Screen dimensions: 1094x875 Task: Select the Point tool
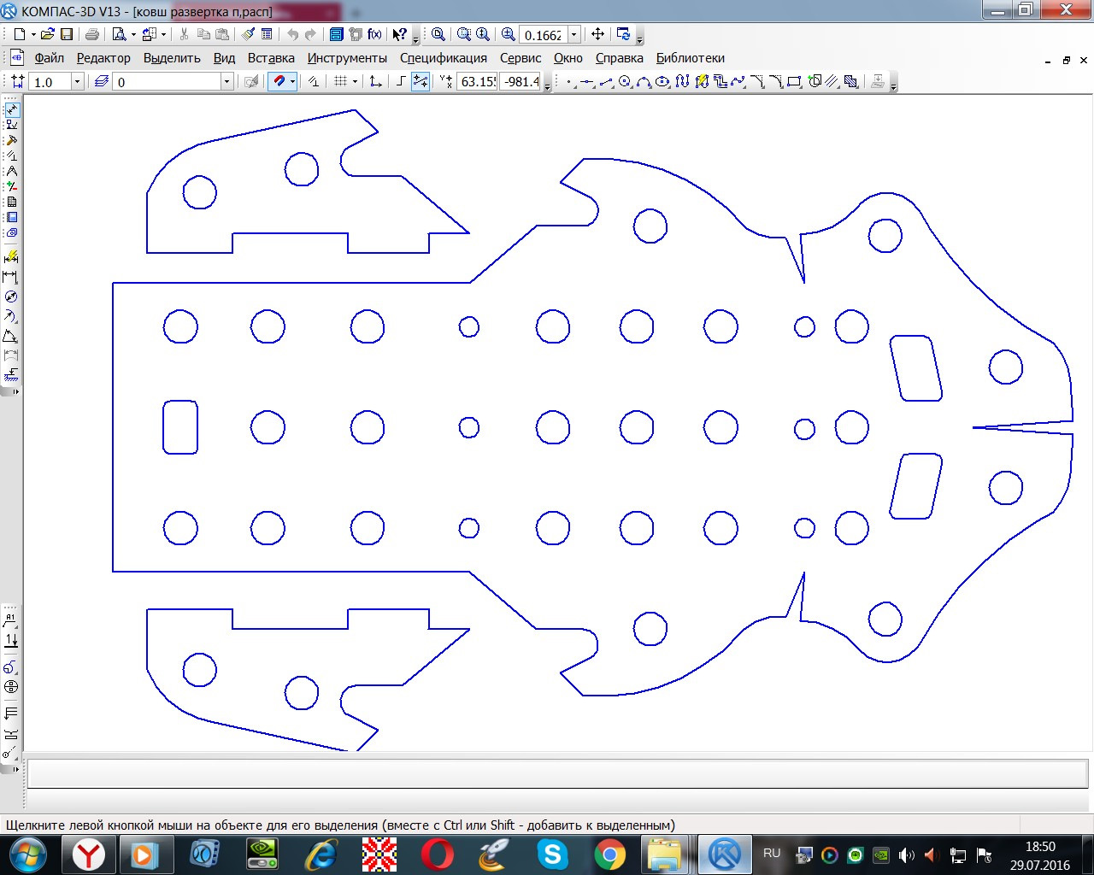(568, 82)
